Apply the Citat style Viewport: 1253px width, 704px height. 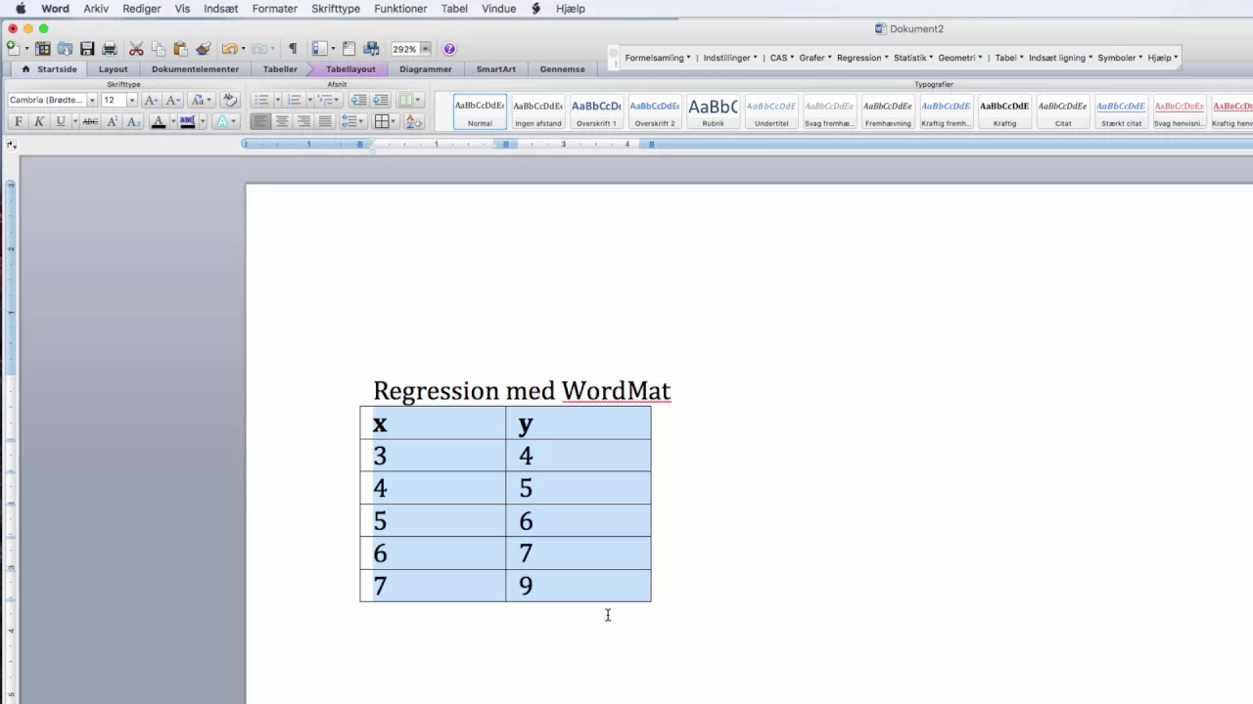[1063, 111]
